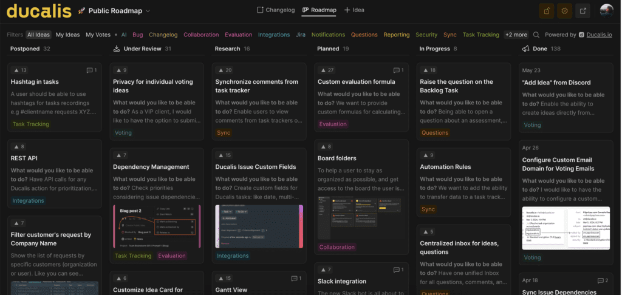Click the + Idea button

click(354, 10)
